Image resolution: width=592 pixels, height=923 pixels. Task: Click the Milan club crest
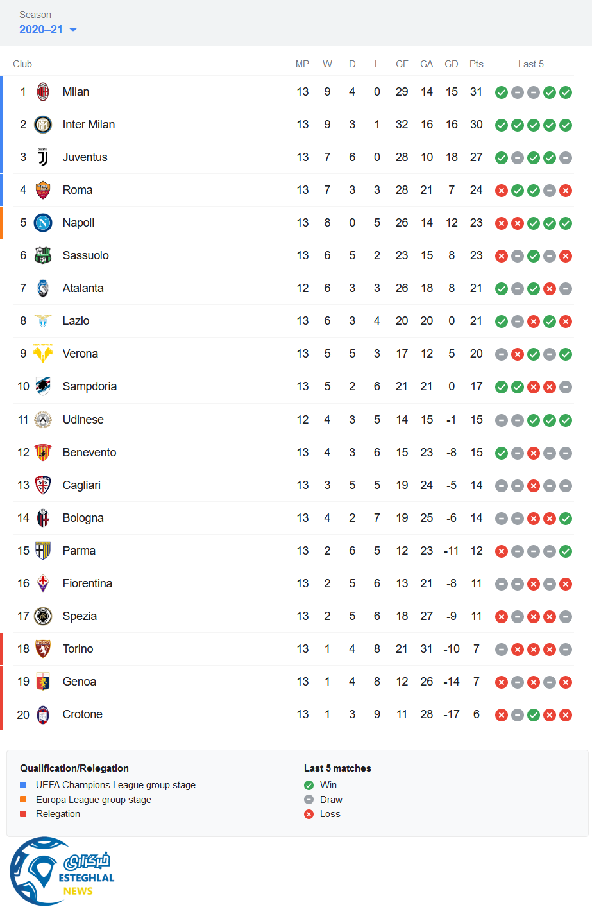click(x=43, y=92)
